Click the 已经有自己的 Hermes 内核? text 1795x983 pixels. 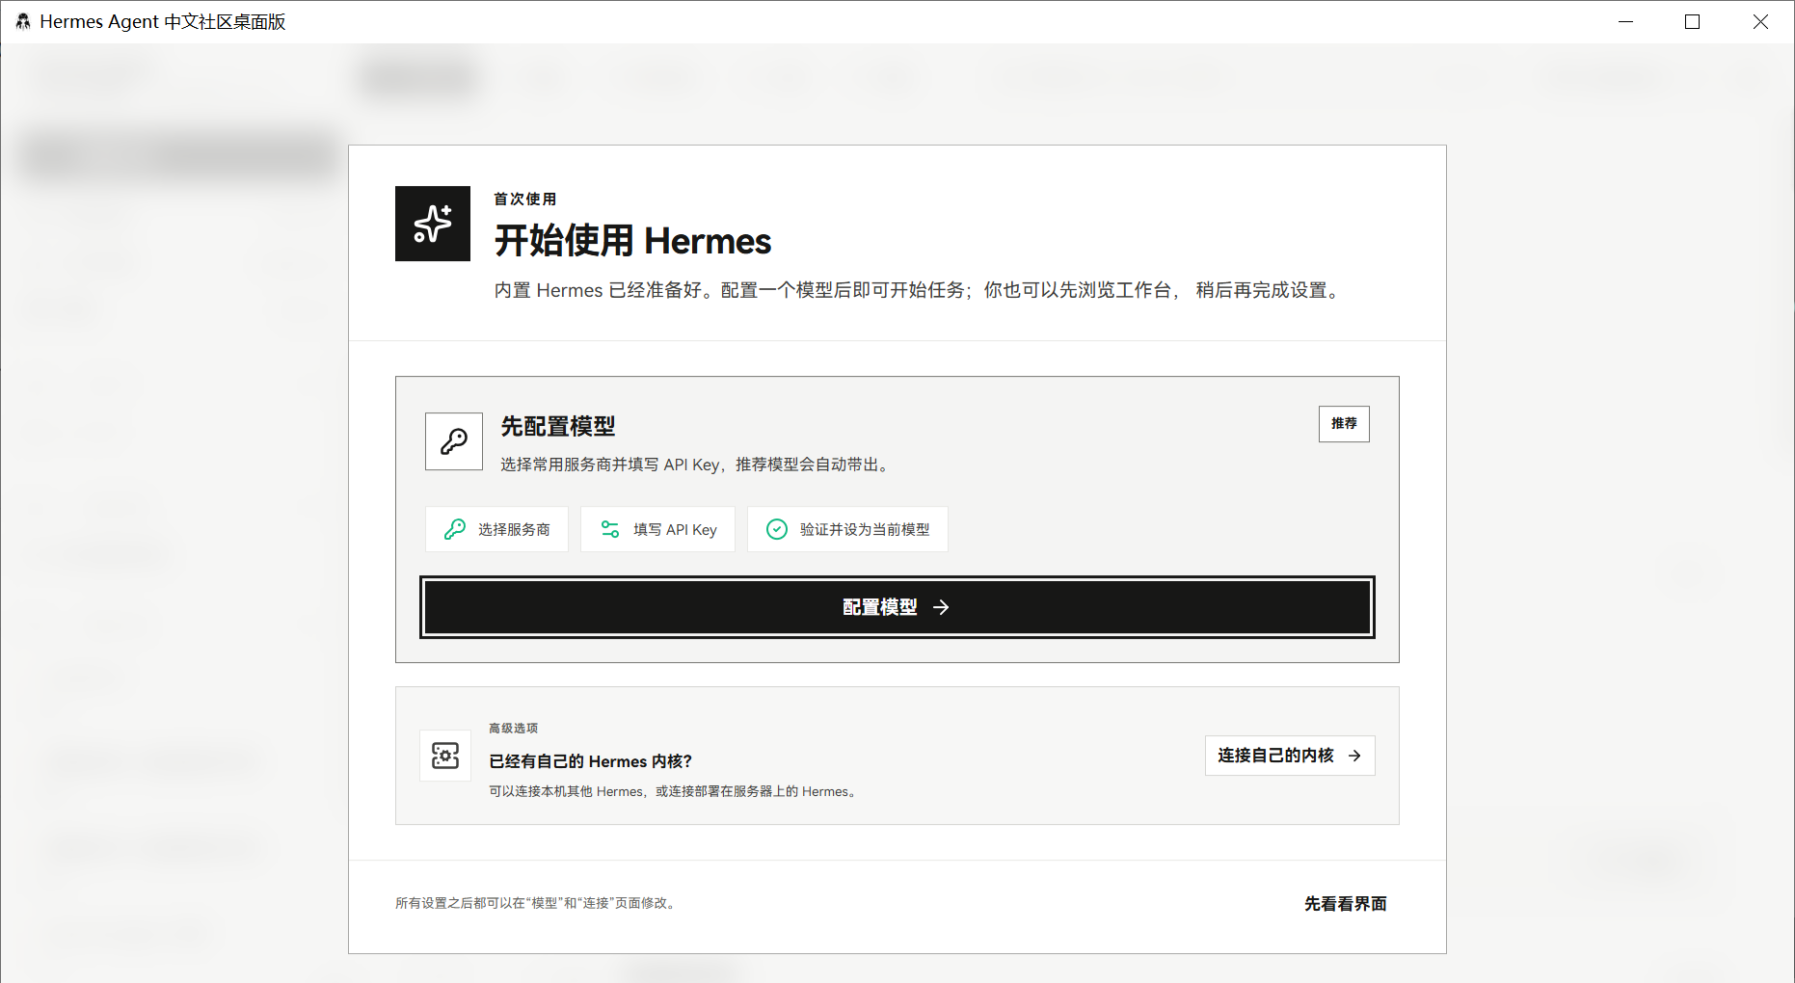coord(591,761)
